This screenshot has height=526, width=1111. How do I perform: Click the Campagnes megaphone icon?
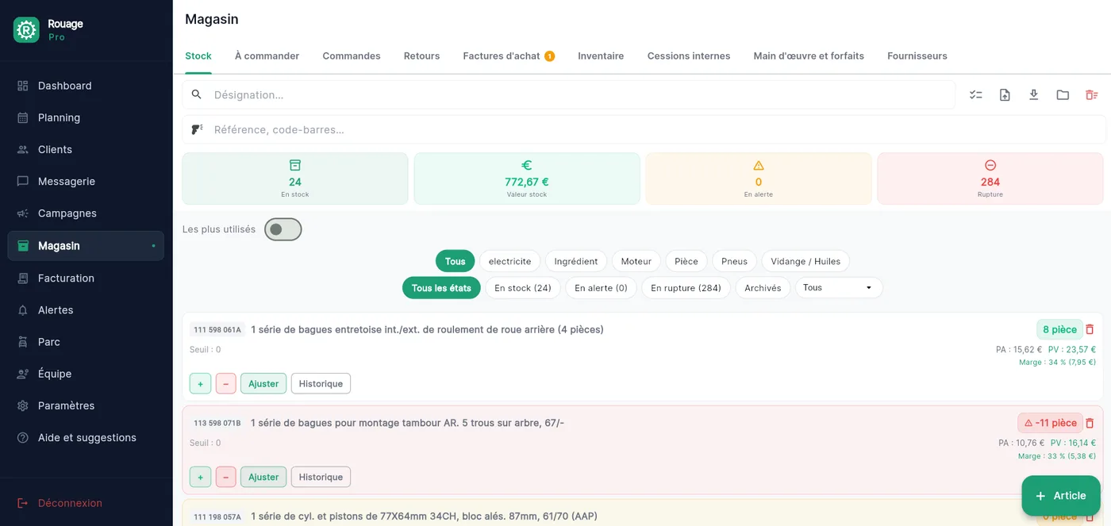pos(23,213)
